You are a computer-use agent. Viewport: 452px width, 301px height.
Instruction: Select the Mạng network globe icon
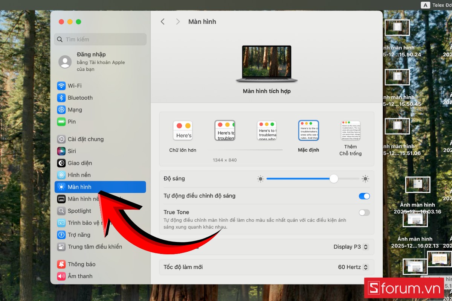tap(61, 110)
